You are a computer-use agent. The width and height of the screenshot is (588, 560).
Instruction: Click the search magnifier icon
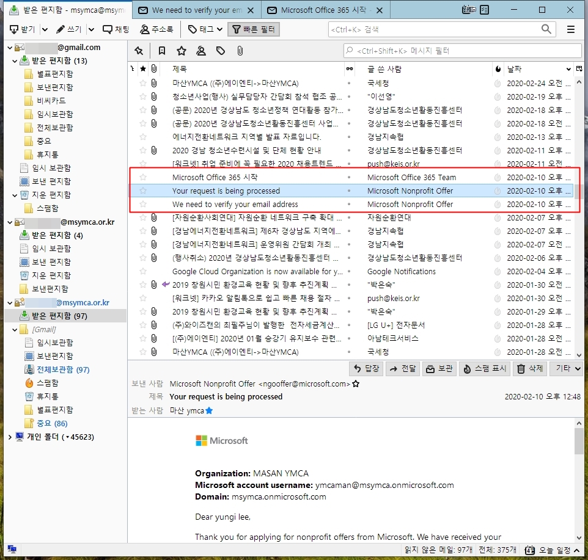[546, 29]
